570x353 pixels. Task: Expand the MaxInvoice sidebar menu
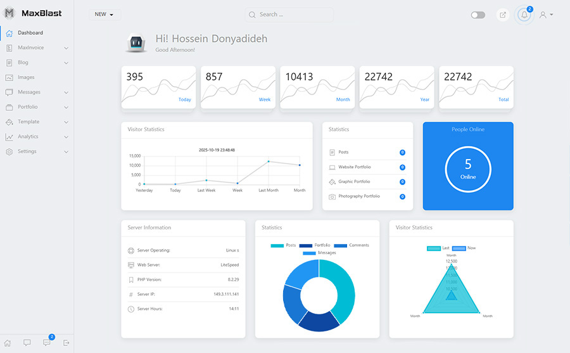point(37,48)
